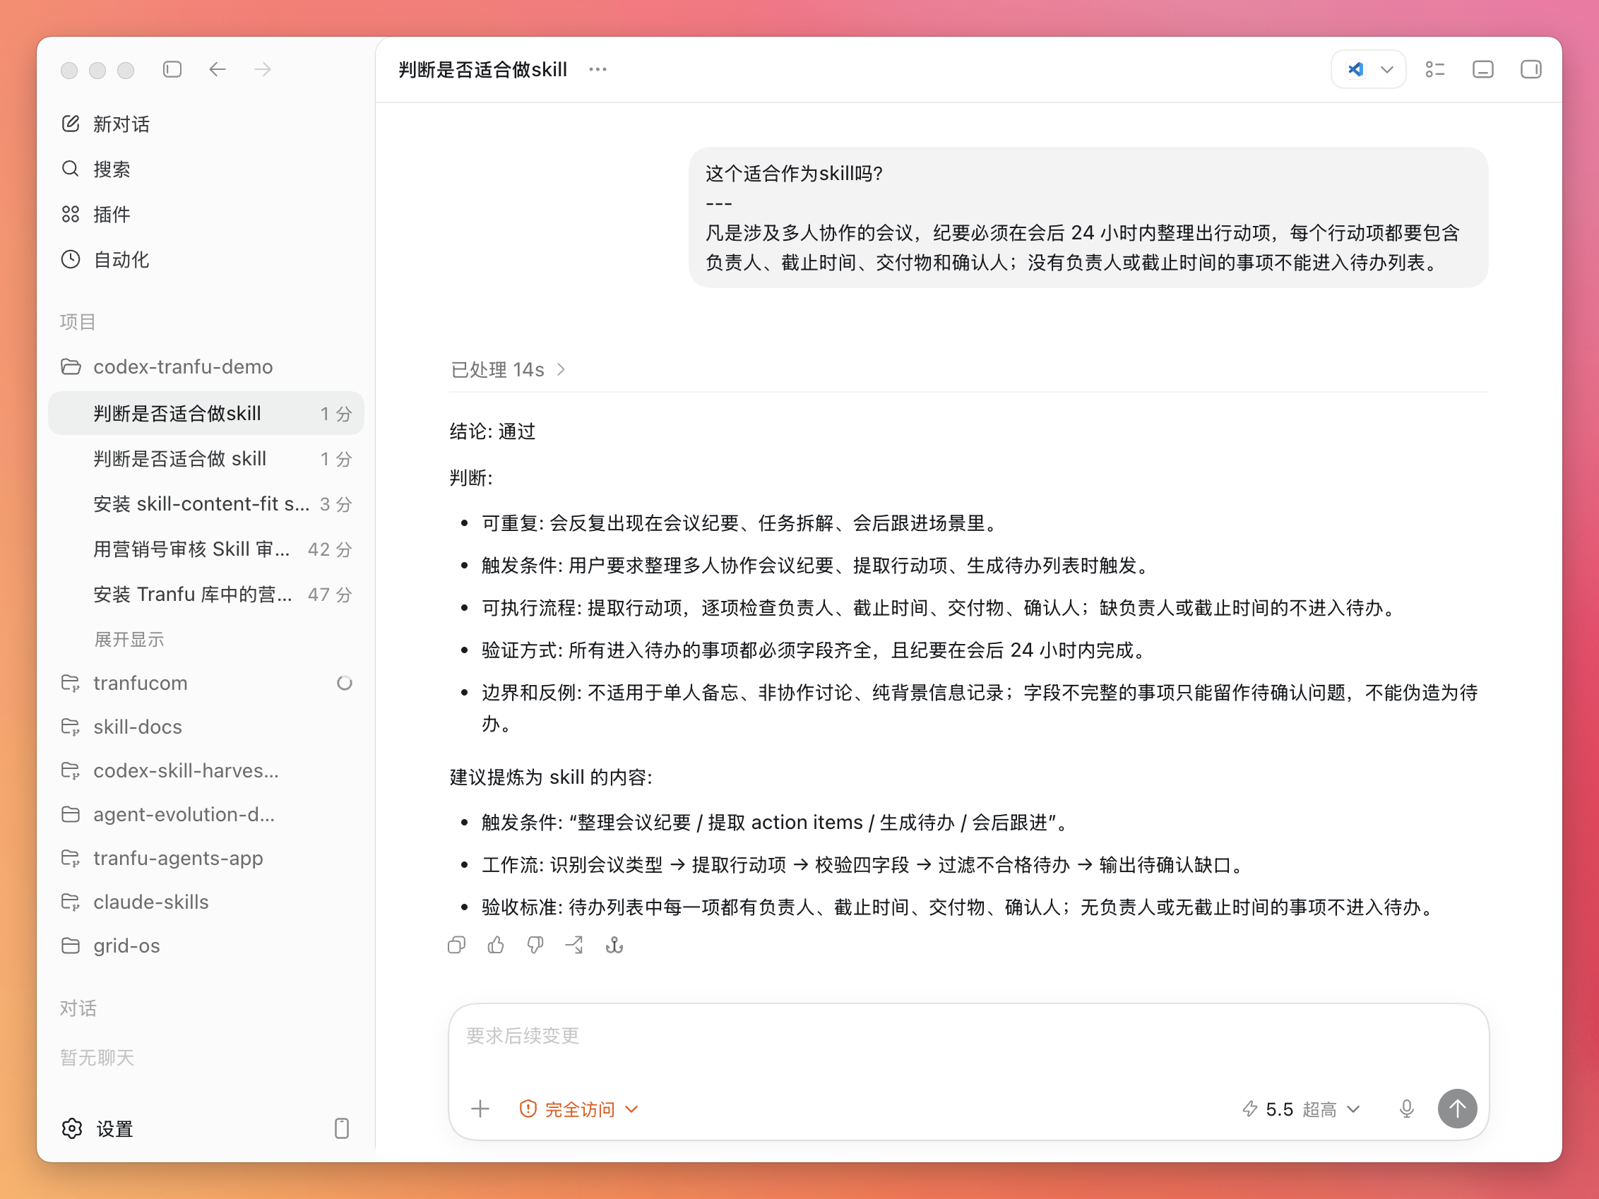Toggle the bottom panel icon
Viewport: 1599px width, 1199px height.
[x=1483, y=69]
